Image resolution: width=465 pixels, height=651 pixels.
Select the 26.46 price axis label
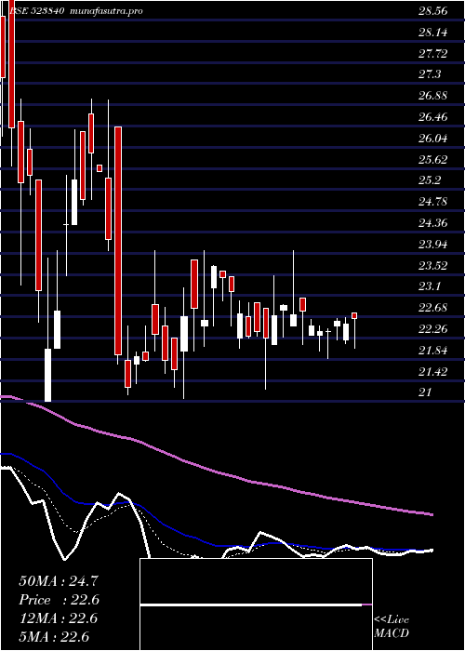433,117
